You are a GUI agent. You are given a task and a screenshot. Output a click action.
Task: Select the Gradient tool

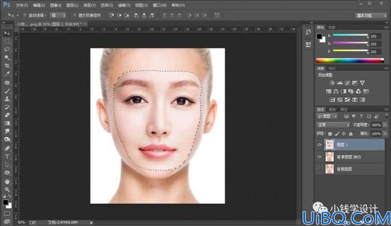click(7, 124)
